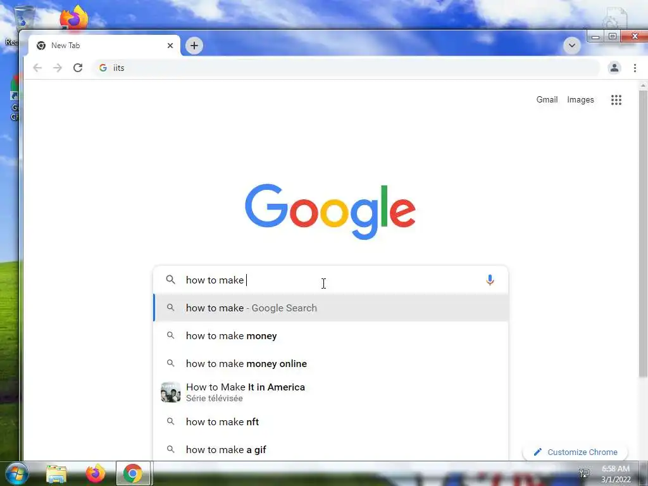Select 'how to make - Google Search' suggestion

tap(330, 308)
